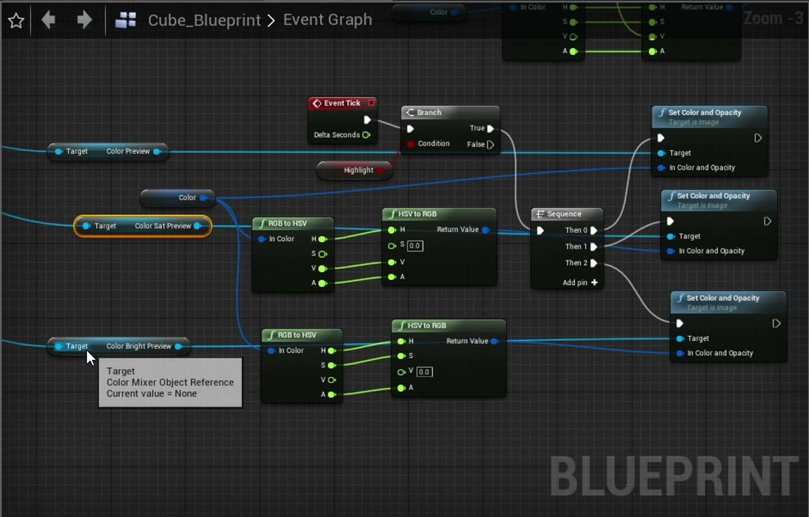Click Highlight node red output pin
The width and height of the screenshot is (809, 517).
pos(380,170)
